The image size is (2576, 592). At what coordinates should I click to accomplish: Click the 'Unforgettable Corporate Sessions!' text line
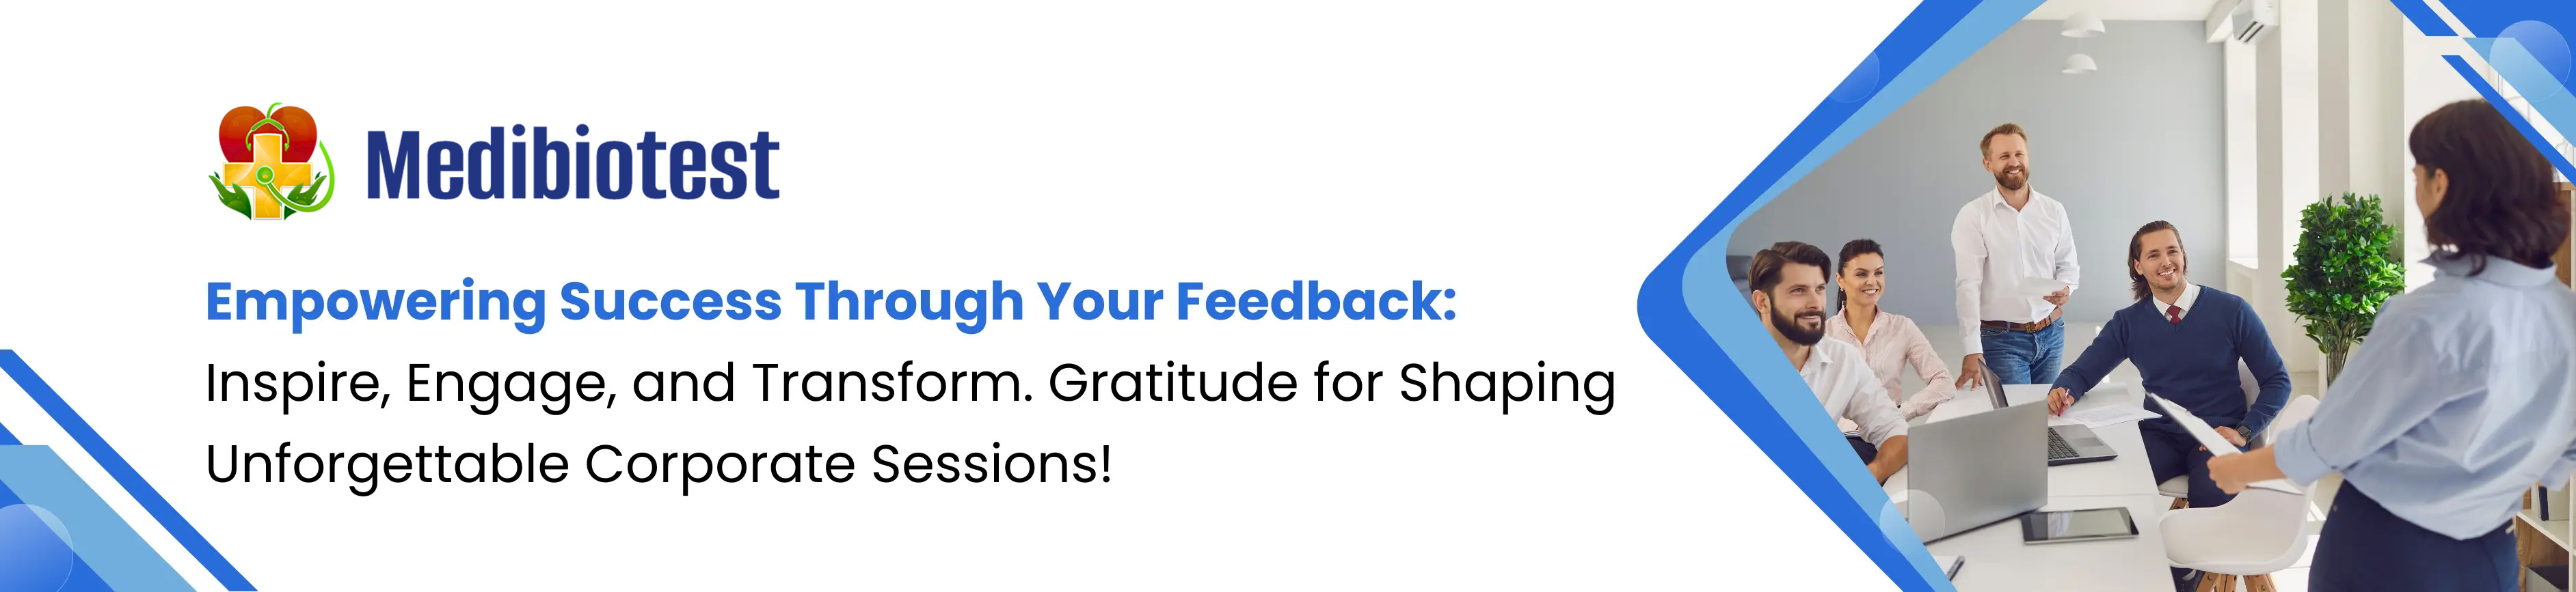coord(658,464)
